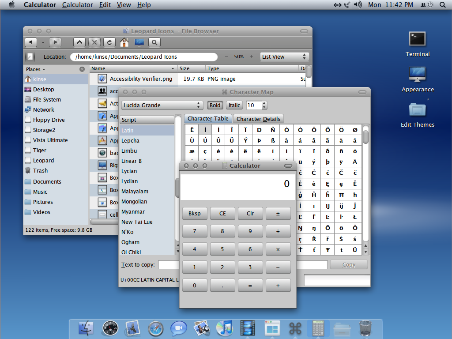Screen dimensions: 452x339
Task: Open Dashboard gauge icon in dock
Action: (110, 328)
